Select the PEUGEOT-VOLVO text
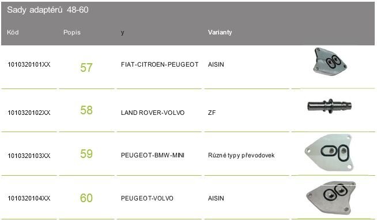 147,198
